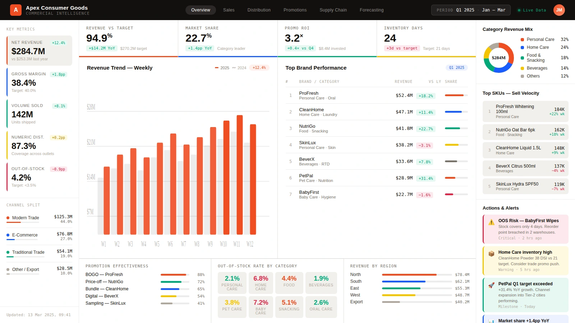This screenshot has width=575, height=323.
Task: Open the NET REVENUE metric card
Action: pos(39,50)
